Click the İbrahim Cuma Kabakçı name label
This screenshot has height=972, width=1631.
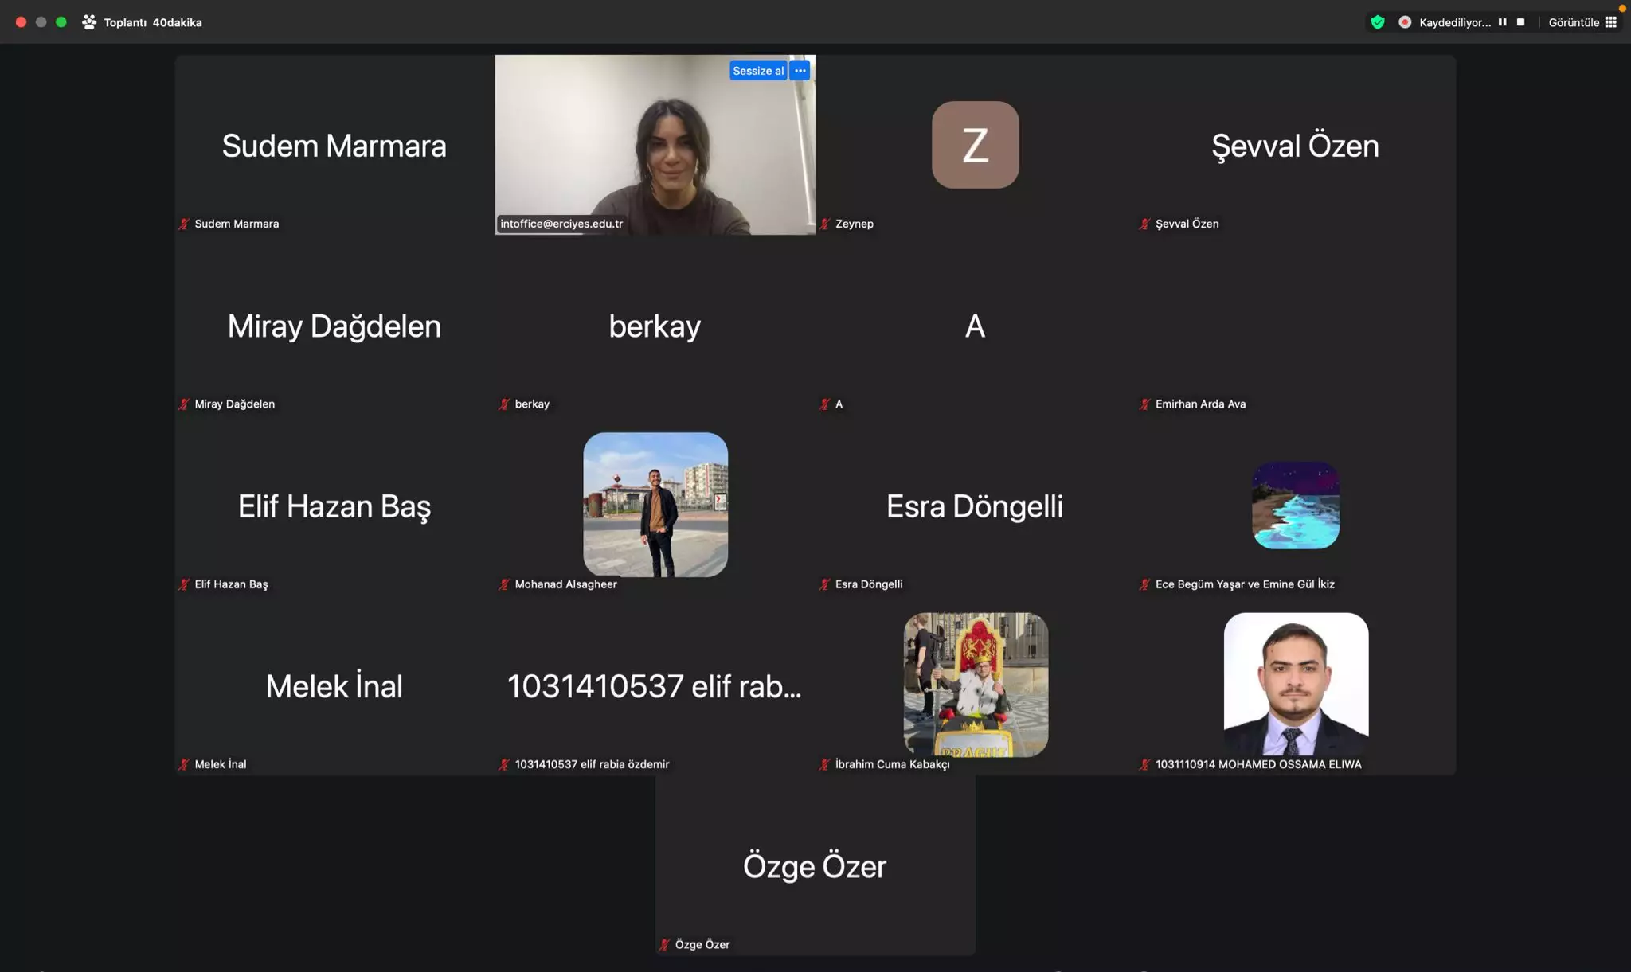(892, 764)
